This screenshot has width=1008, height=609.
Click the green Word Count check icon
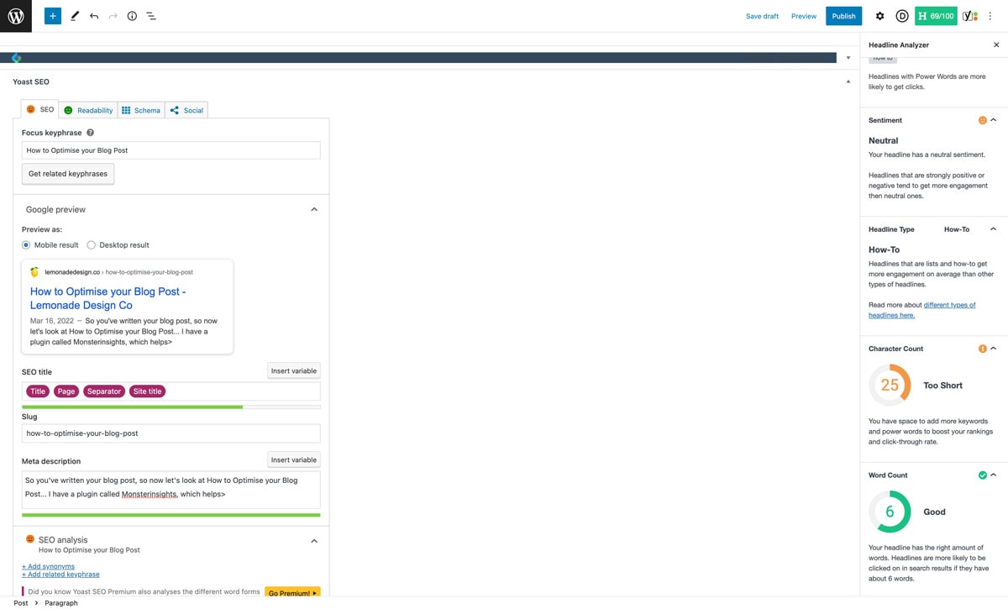point(982,475)
